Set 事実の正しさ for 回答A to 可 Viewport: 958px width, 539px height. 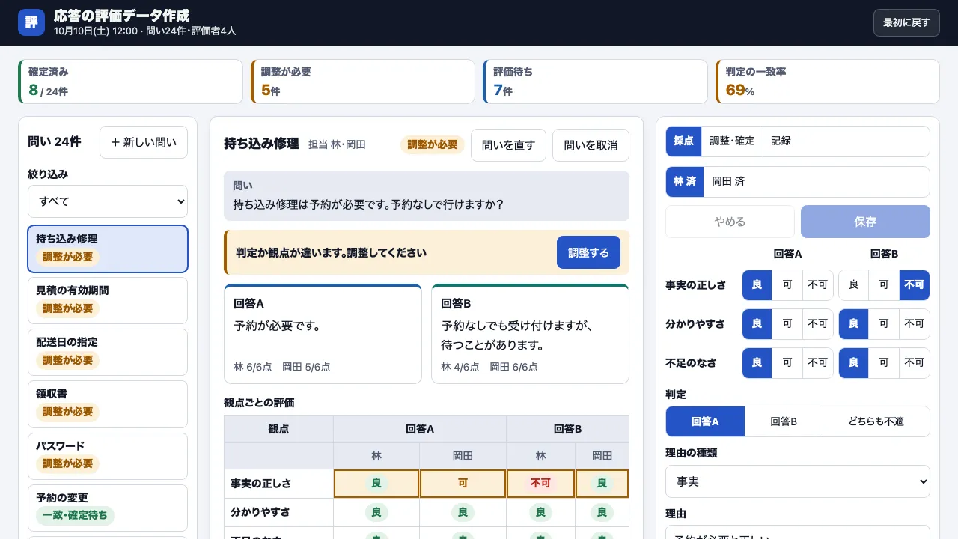click(787, 285)
